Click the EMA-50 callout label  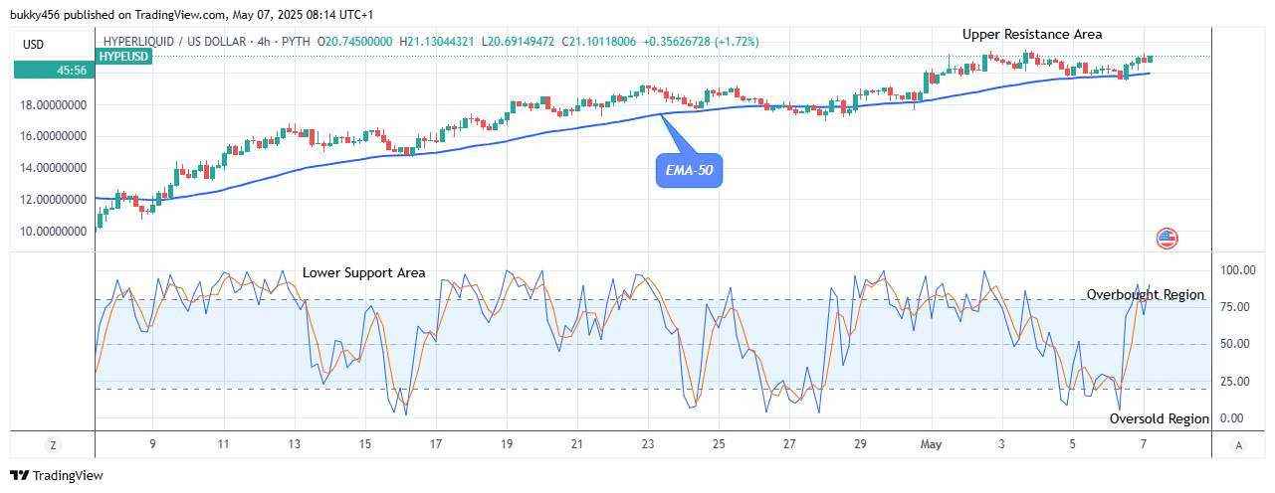689,171
